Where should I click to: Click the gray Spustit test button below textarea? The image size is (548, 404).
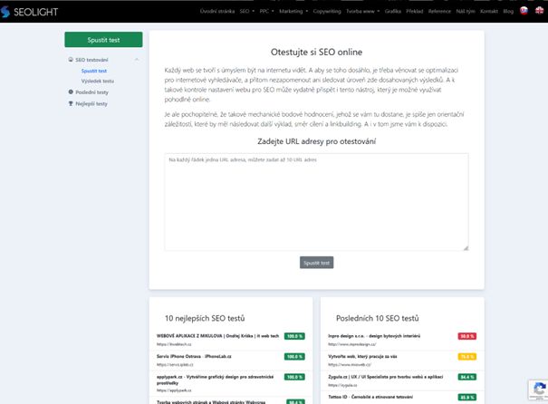coord(317,263)
